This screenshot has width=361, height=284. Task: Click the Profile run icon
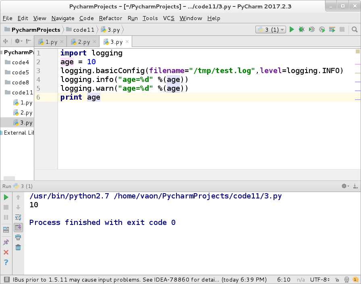322,30
